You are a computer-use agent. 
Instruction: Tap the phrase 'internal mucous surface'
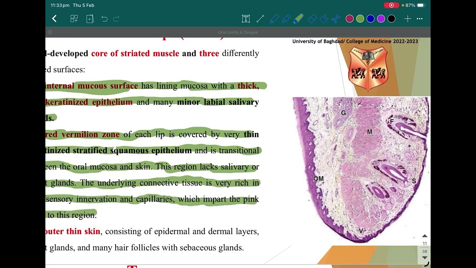(x=91, y=86)
